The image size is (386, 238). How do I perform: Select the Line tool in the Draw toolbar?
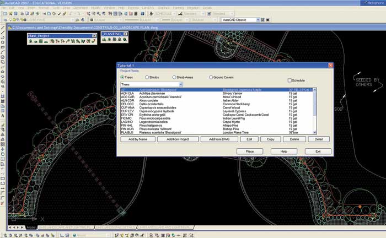pyautogui.click(x=3, y=27)
